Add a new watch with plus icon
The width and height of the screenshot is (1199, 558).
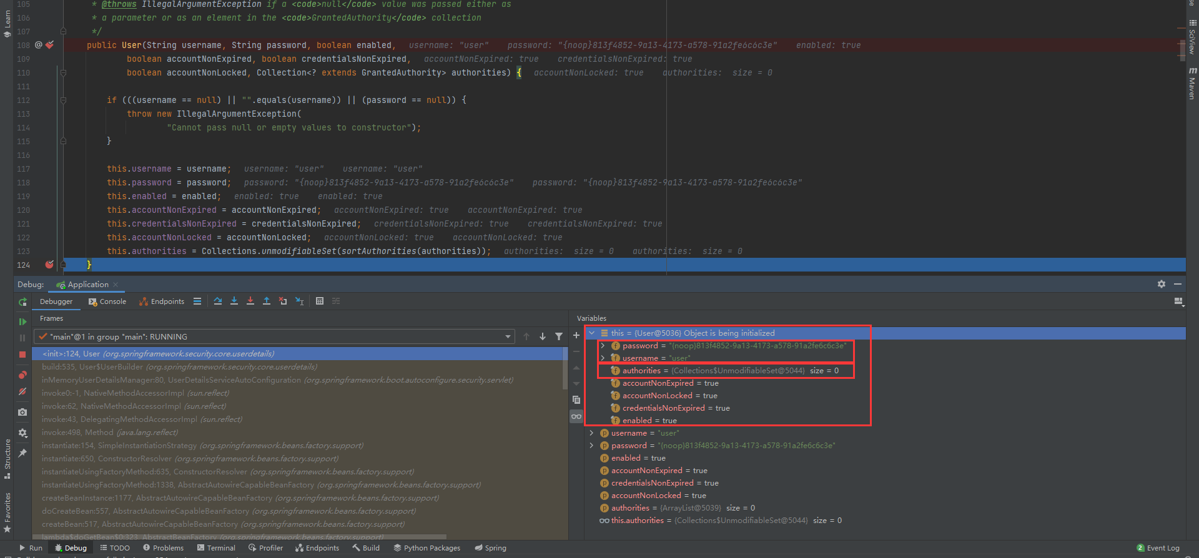click(x=576, y=335)
